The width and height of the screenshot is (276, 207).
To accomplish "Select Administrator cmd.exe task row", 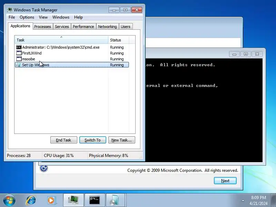I will pyautogui.click(x=72, y=47).
